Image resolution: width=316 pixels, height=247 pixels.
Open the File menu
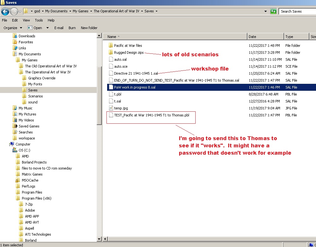(x=4, y=20)
